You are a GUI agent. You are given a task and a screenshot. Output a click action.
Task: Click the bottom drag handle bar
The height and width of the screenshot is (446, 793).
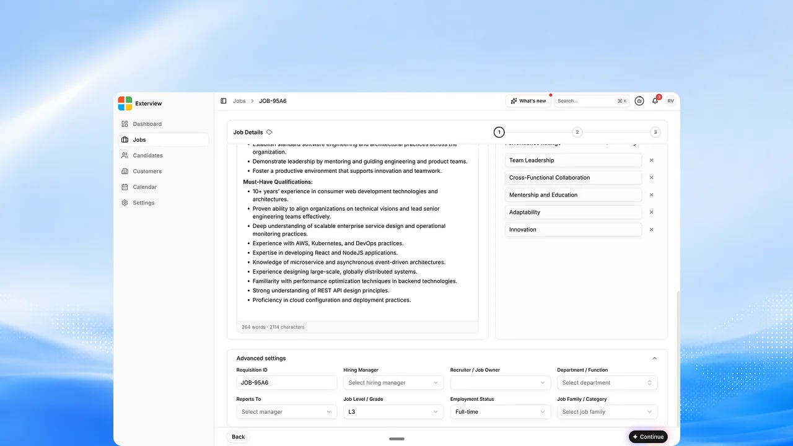[x=396, y=439]
